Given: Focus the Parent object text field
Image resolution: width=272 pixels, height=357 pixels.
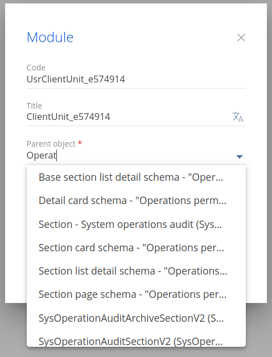Looking at the screenshot, I should pyautogui.click(x=130, y=156).
